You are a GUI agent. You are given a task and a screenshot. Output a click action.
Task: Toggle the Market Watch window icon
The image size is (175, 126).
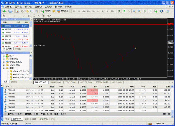pyautogui.click(x=17, y=11)
